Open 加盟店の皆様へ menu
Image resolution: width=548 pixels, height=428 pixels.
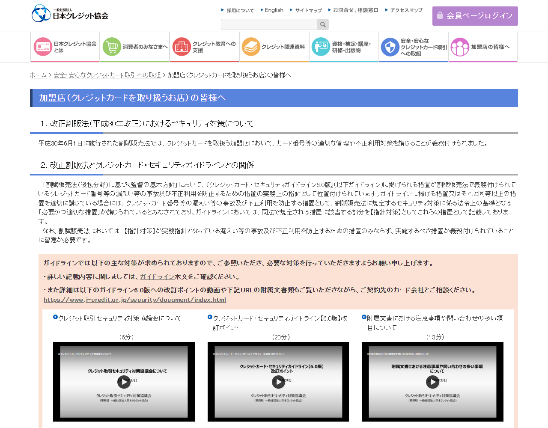[483, 47]
